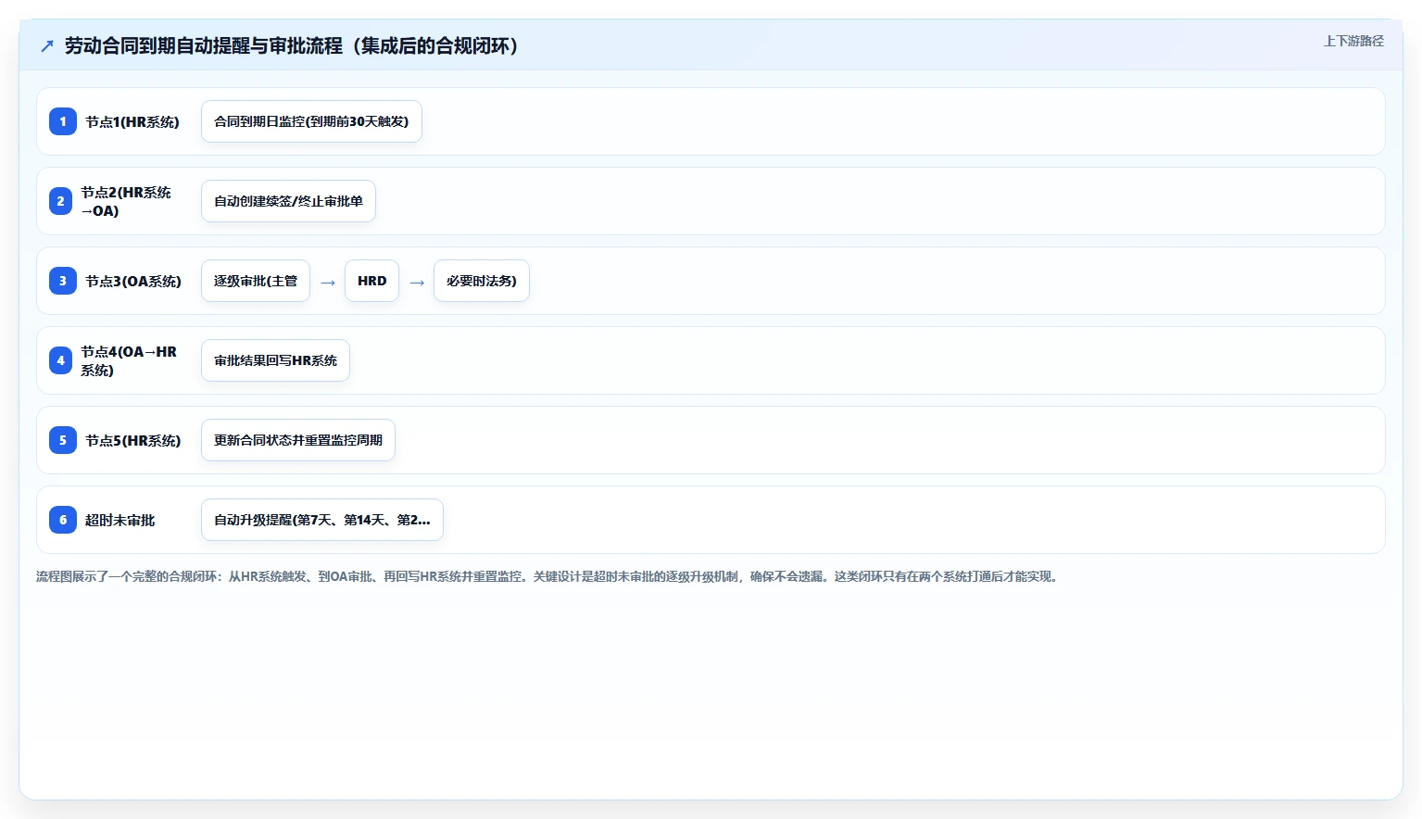Click the 超时未审批 row label
This screenshot has height=819, width=1422.
tap(120, 520)
